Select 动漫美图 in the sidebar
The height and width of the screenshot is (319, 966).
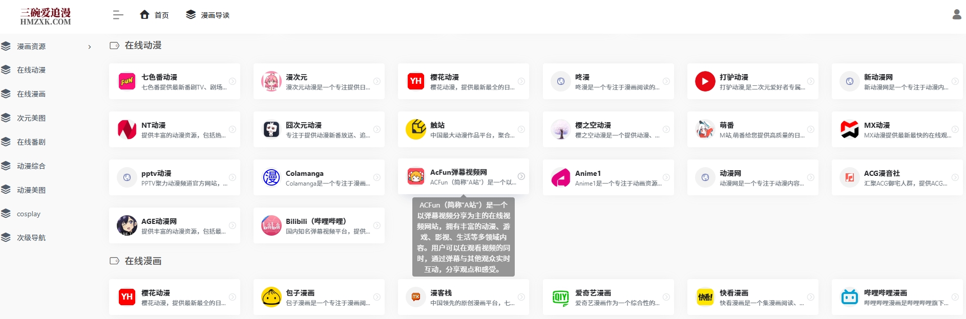(x=31, y=190)
